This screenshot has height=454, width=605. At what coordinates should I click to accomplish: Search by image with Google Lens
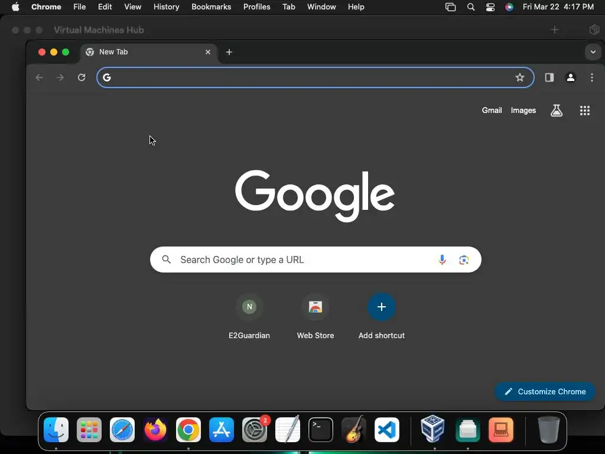click(x=464, y=260)
